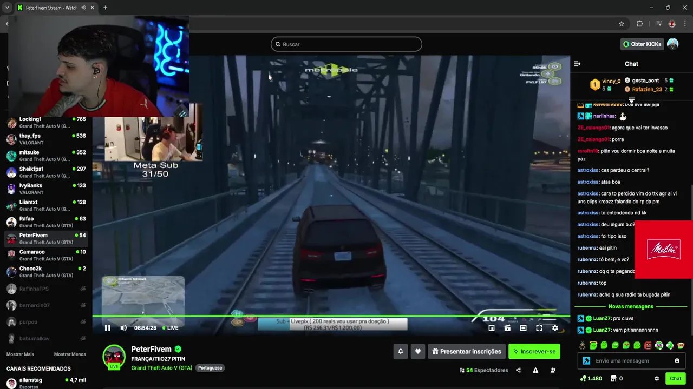Pause the live stream video

tap(107, 328)
